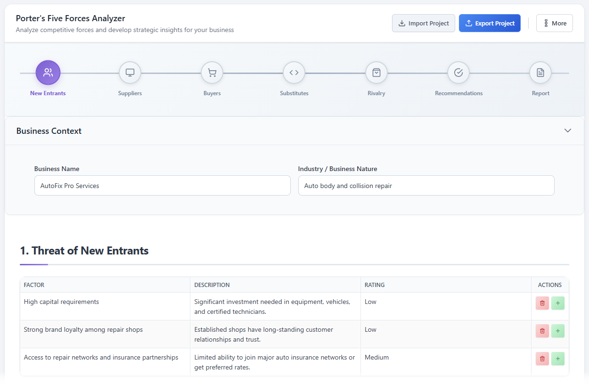Jump to the Rivalry step icon
The width and height of the screenshot is (589, 385).
pyautogui.click(x=376, y=73)
